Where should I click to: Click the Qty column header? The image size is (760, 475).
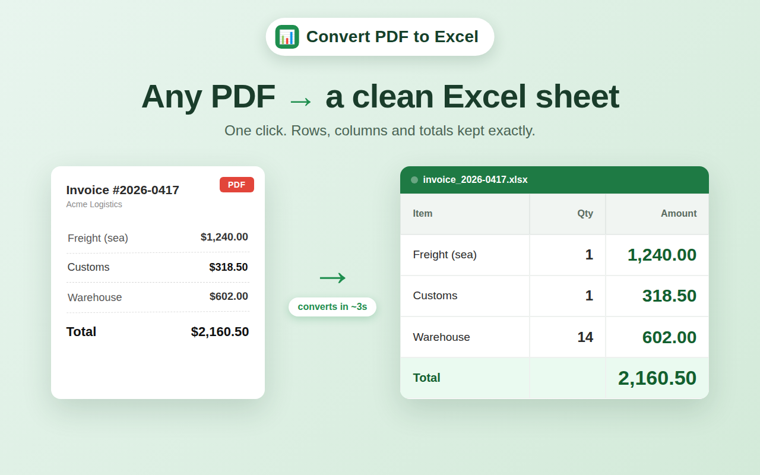(x=568, y=214)
